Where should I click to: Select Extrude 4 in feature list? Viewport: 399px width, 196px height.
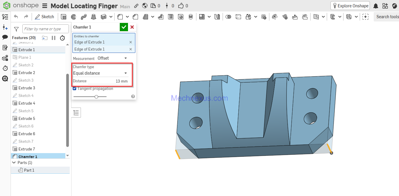(x=27, y=103)
